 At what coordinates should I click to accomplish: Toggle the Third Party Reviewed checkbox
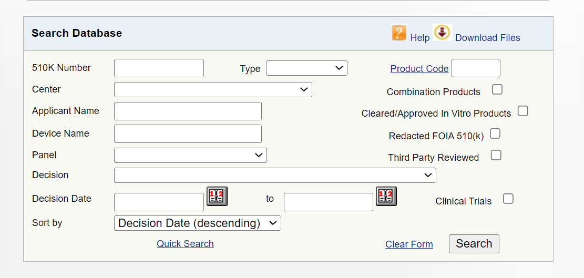496,155
